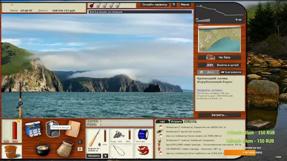Click the red hunger level bar
The height and width of the screenshot is (161, 287).
[15, 131]
